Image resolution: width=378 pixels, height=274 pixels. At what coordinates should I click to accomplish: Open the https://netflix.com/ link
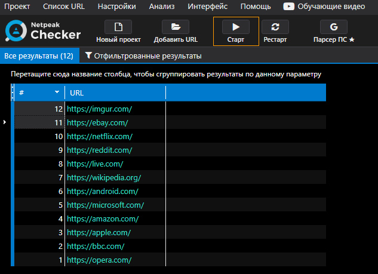[x=100, y=136]
